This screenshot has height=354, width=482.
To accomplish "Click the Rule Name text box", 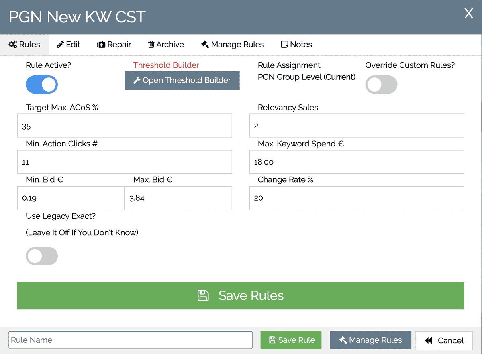I will pyautogui.click(x=131, y=340).
